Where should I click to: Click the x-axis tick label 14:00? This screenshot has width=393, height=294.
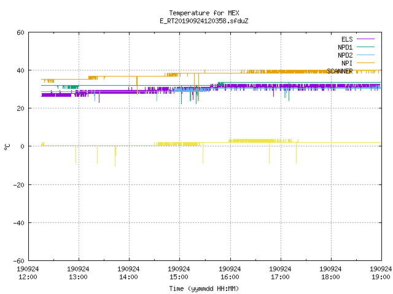tap(128, 277)
